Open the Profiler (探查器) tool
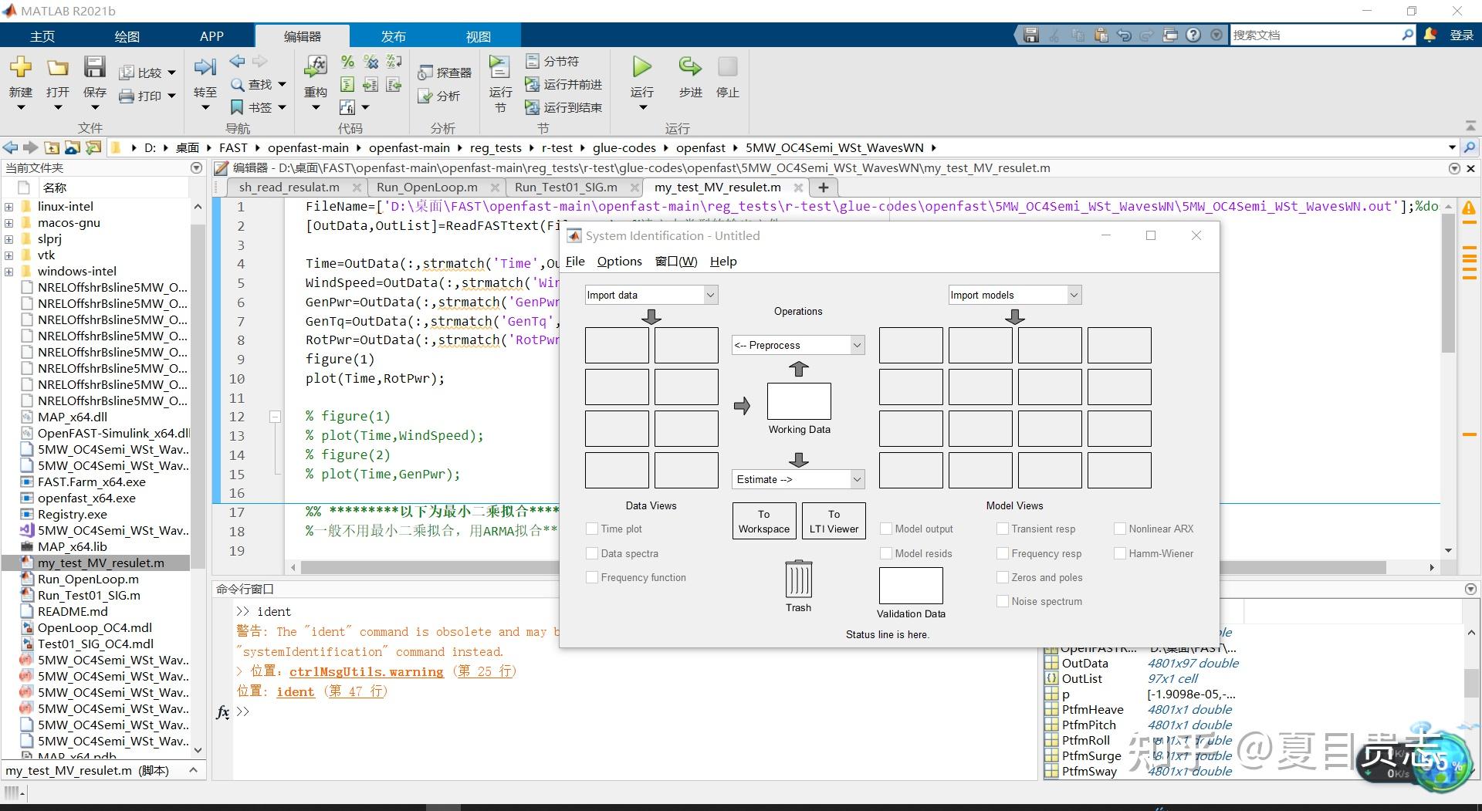The height and width of the screenshot is (811, 1482). click(x=444, y=71)
